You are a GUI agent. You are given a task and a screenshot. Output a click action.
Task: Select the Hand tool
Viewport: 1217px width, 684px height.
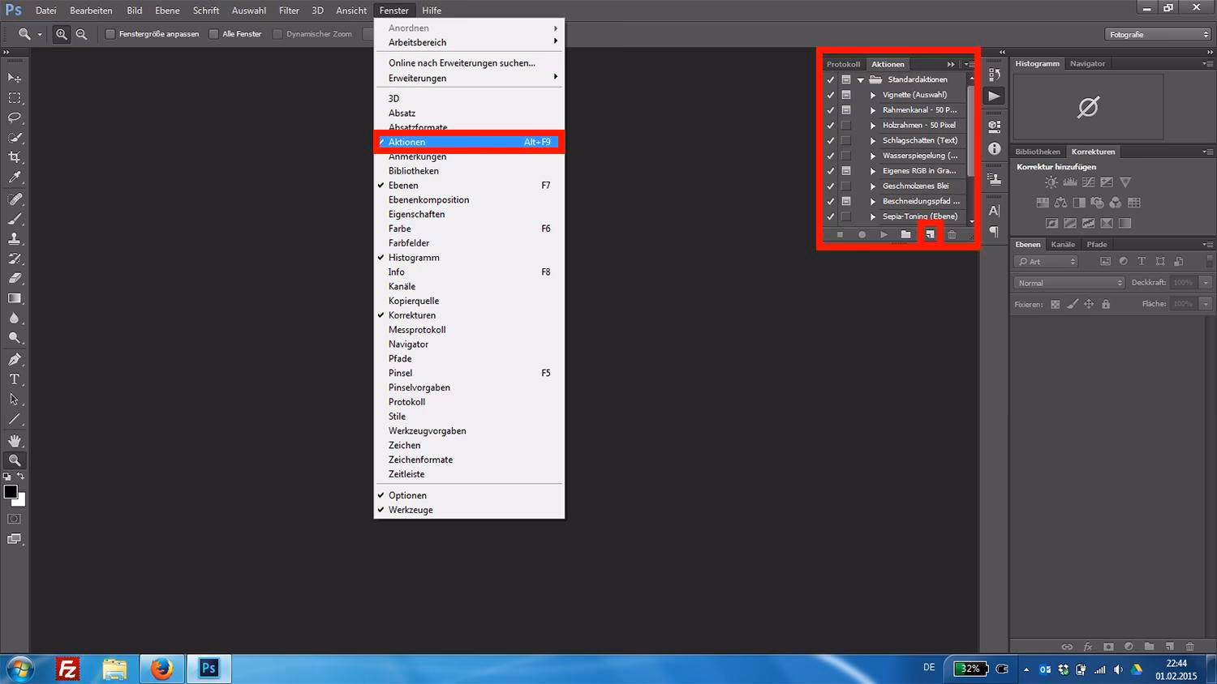pos(15,440)
